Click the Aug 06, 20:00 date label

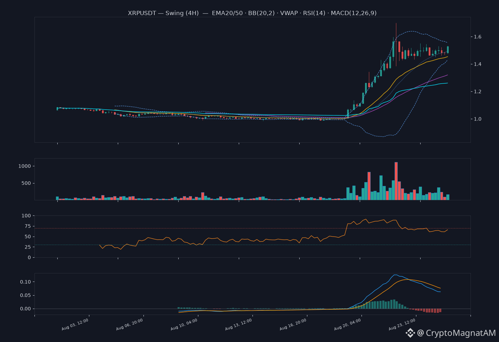tap(130, 324)
